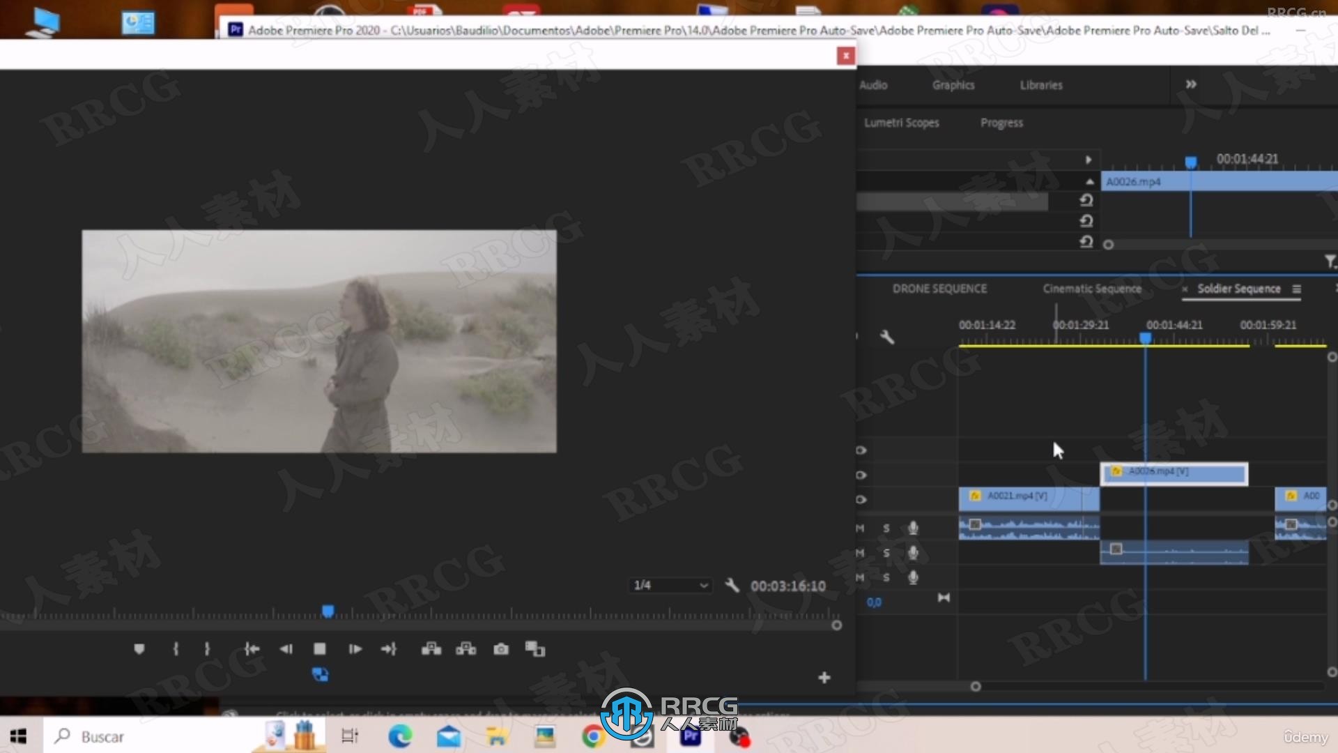1338x753 pixels.
Task: Open the button editor plus icon
Action: coord(824,678)
